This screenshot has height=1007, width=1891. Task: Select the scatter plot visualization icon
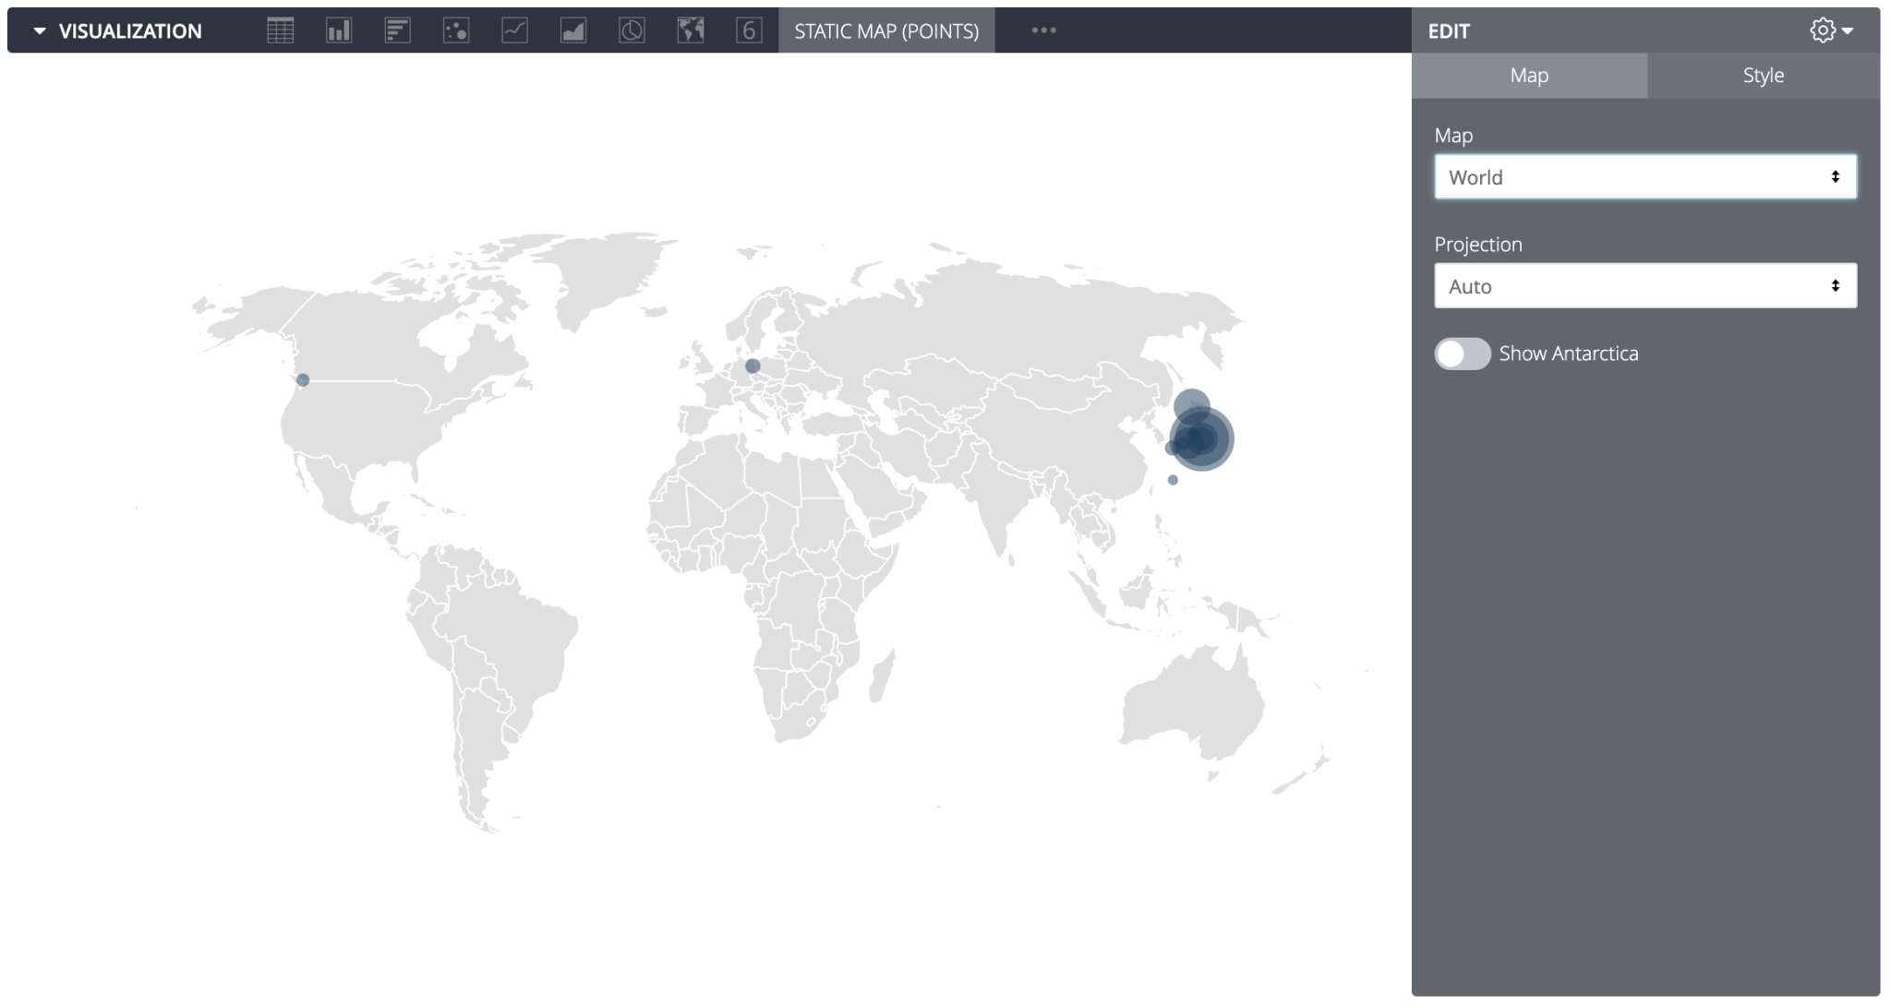tap(456, 30)
